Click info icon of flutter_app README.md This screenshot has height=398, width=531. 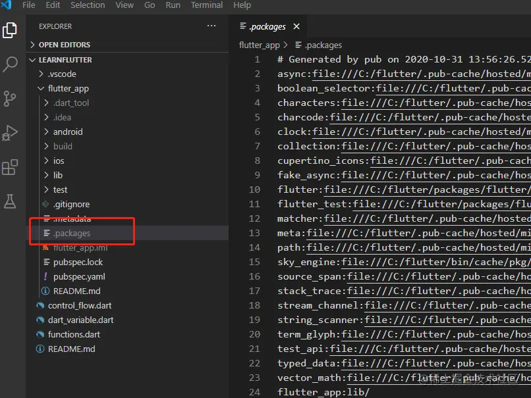click(45, 291)
